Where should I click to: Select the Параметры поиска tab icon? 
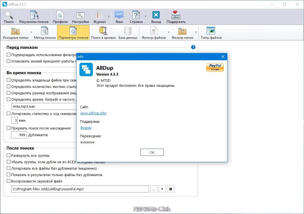[73, 31]
